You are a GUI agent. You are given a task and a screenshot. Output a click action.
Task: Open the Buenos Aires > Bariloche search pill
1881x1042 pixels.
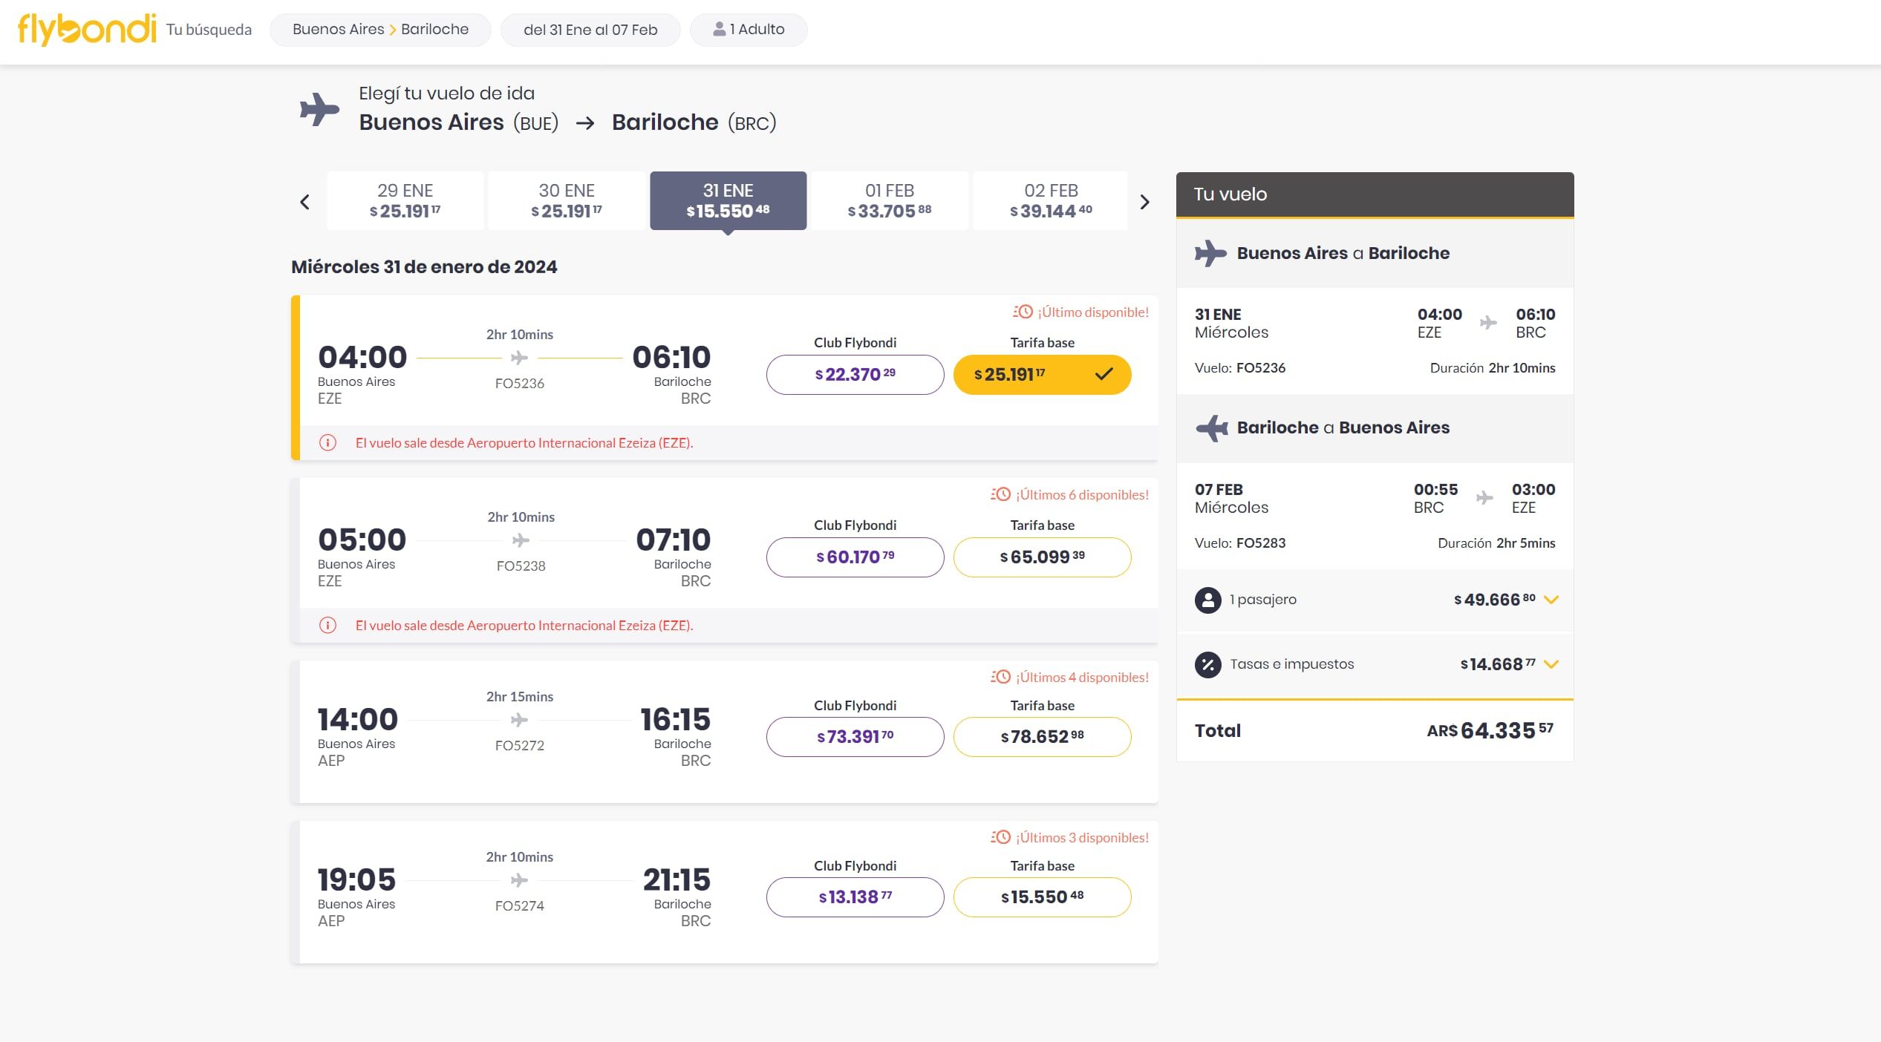pyautogui.click(x=380, y=30)
